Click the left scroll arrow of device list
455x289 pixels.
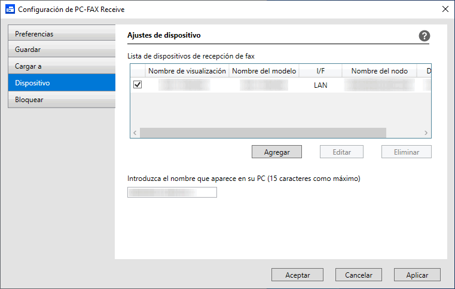pos(135,133)
